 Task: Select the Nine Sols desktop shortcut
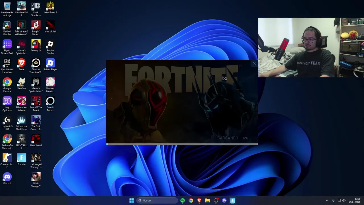pos(22,84)
